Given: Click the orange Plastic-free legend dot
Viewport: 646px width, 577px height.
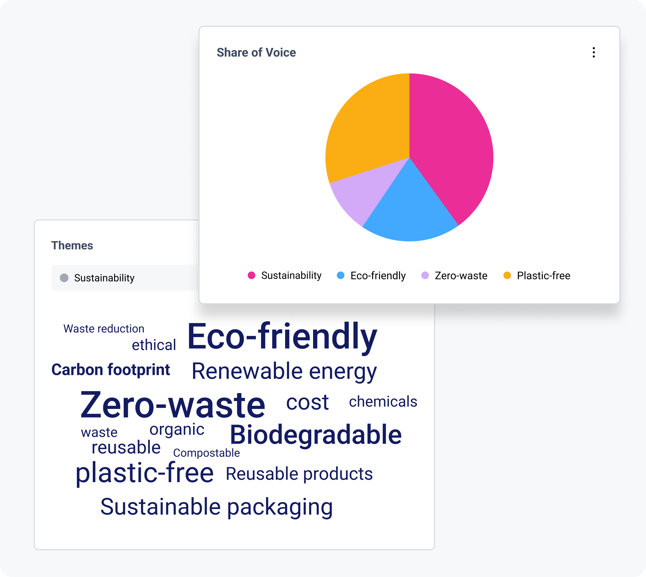Looking at the screenshot, I should tap(507, 275).
